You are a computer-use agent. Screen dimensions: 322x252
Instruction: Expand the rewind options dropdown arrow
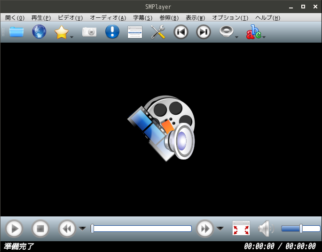click(82, 229)
